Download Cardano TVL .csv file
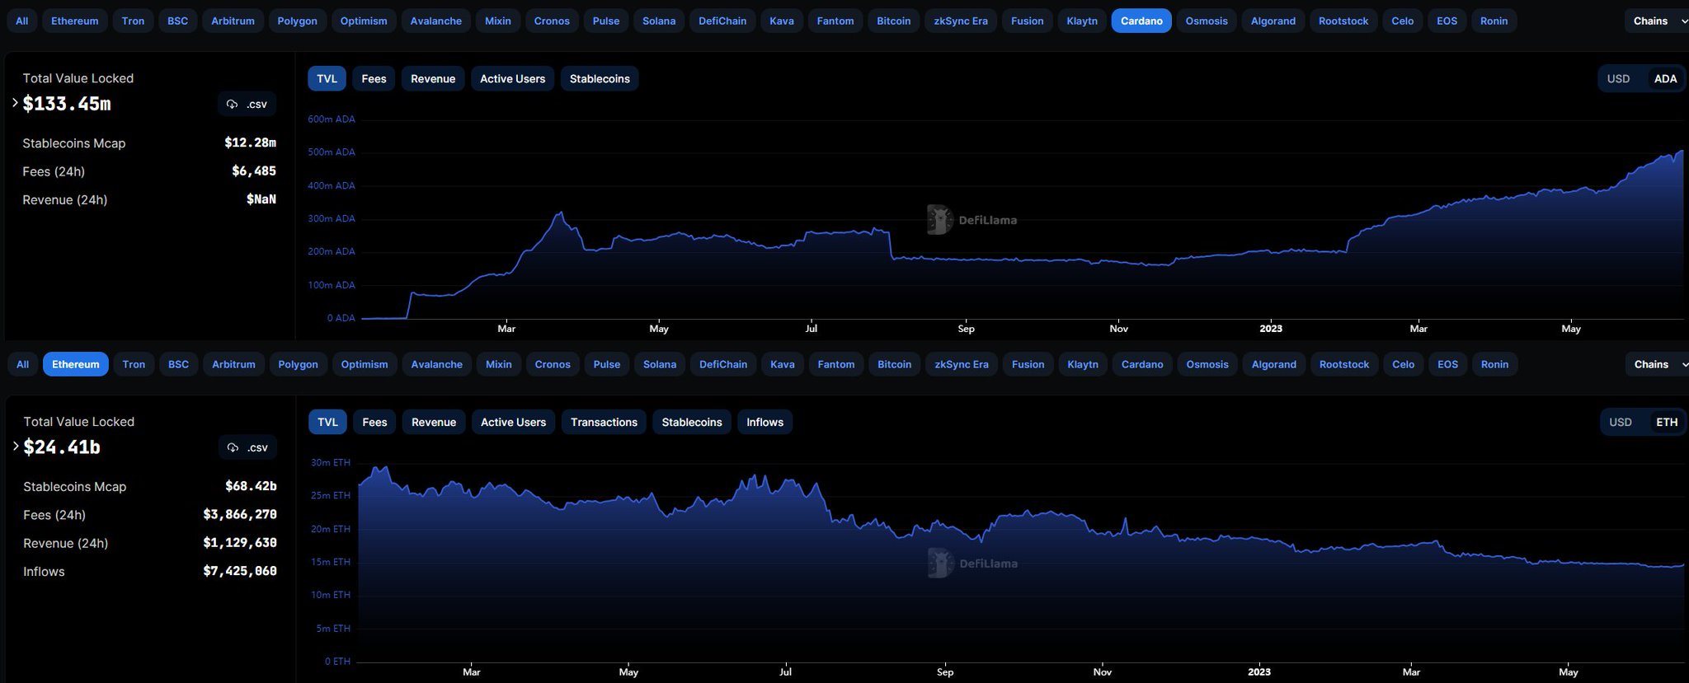 [247, 104]
